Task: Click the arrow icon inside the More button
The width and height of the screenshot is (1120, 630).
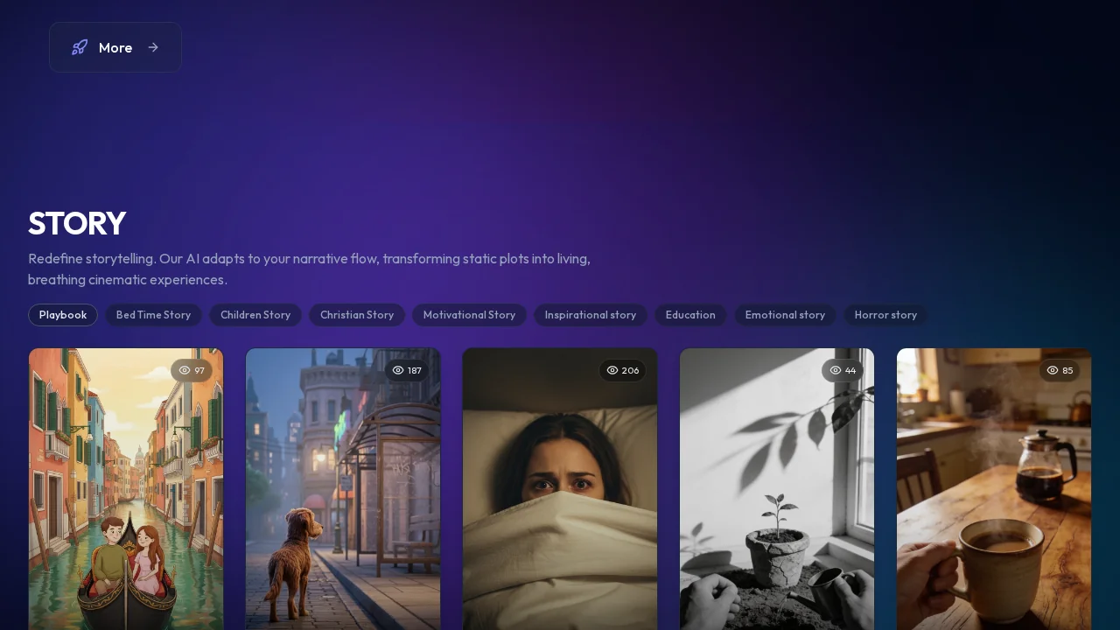Action: 153,47
